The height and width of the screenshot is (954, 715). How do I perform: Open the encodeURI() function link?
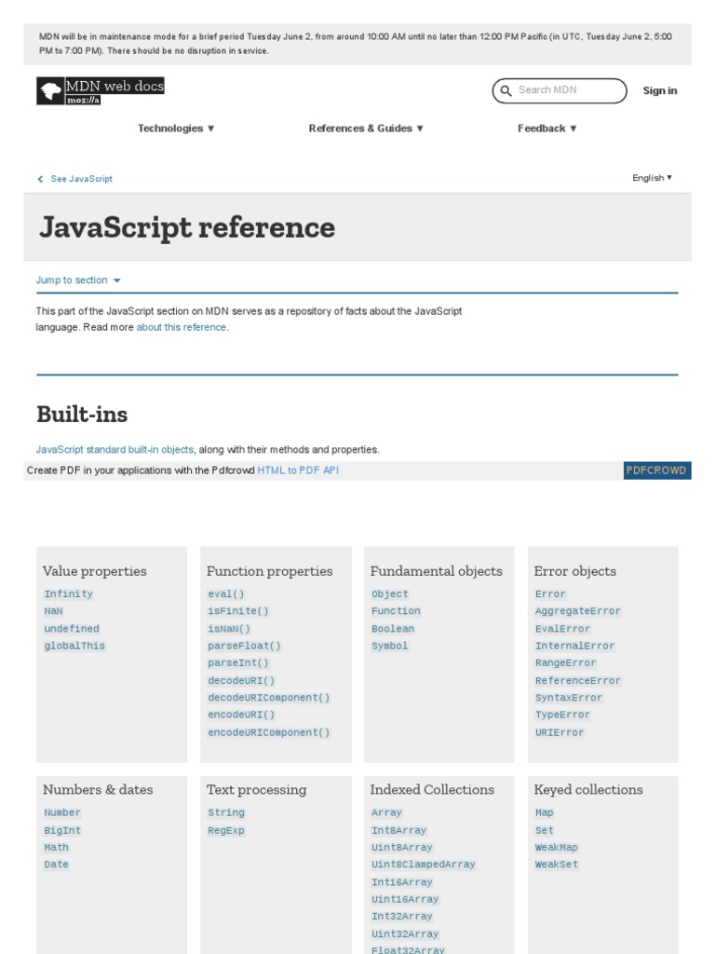(241, 715)
